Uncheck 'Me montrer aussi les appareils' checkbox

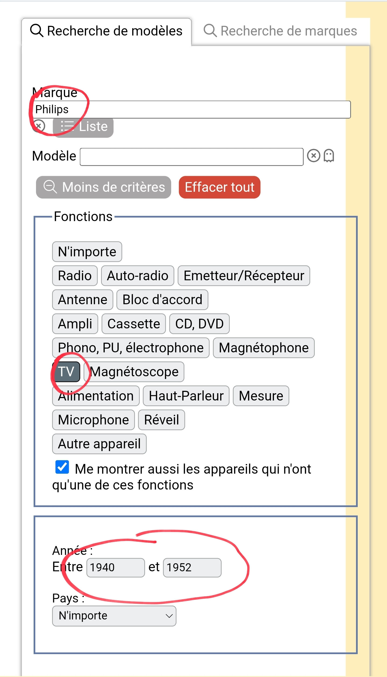point(62,467)
